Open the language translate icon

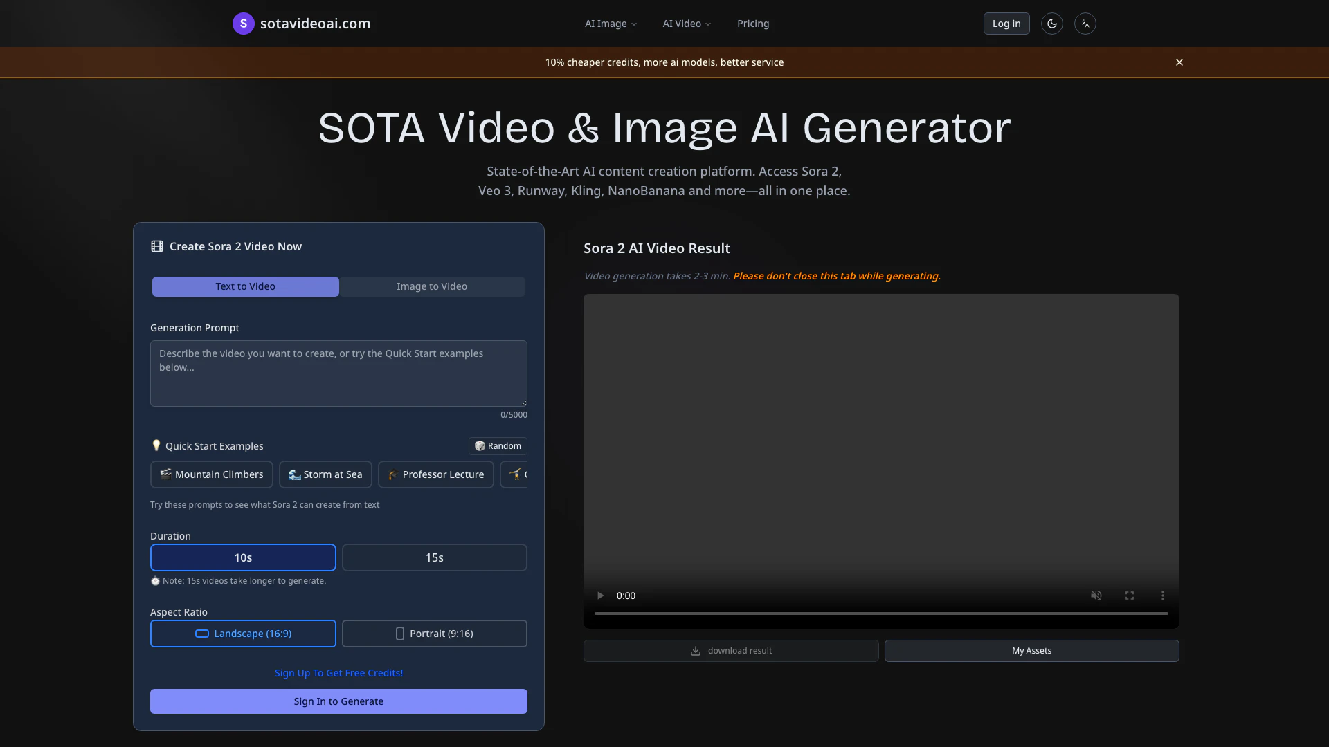click(x=1085, y=24)
